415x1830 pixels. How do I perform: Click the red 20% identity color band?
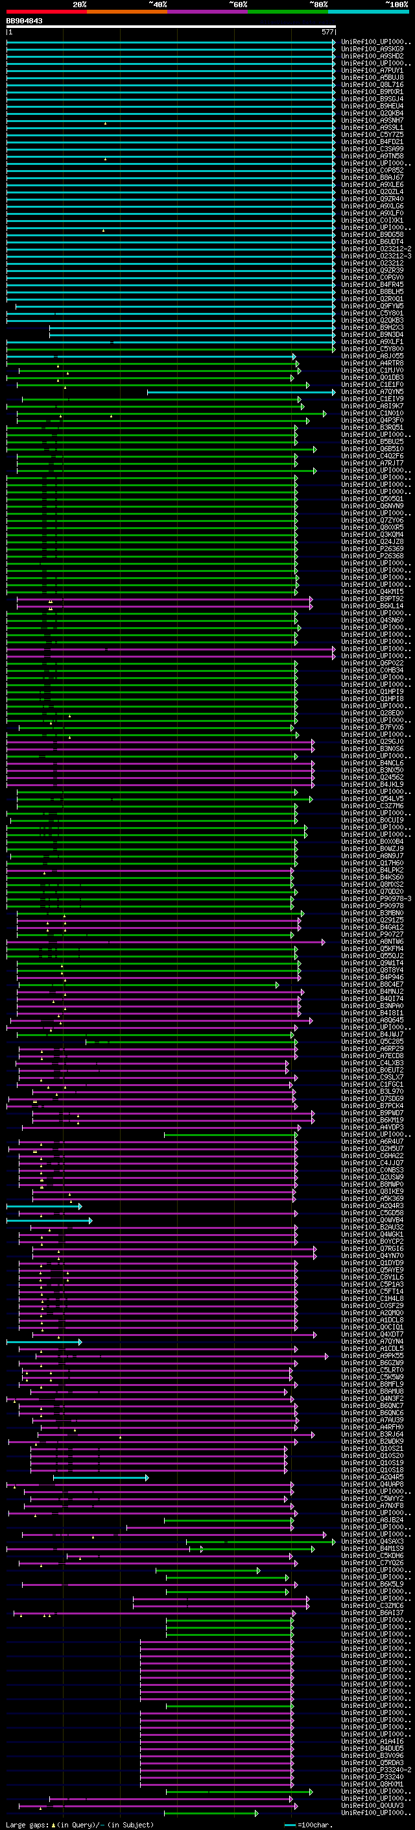click(x=46, y=12)
